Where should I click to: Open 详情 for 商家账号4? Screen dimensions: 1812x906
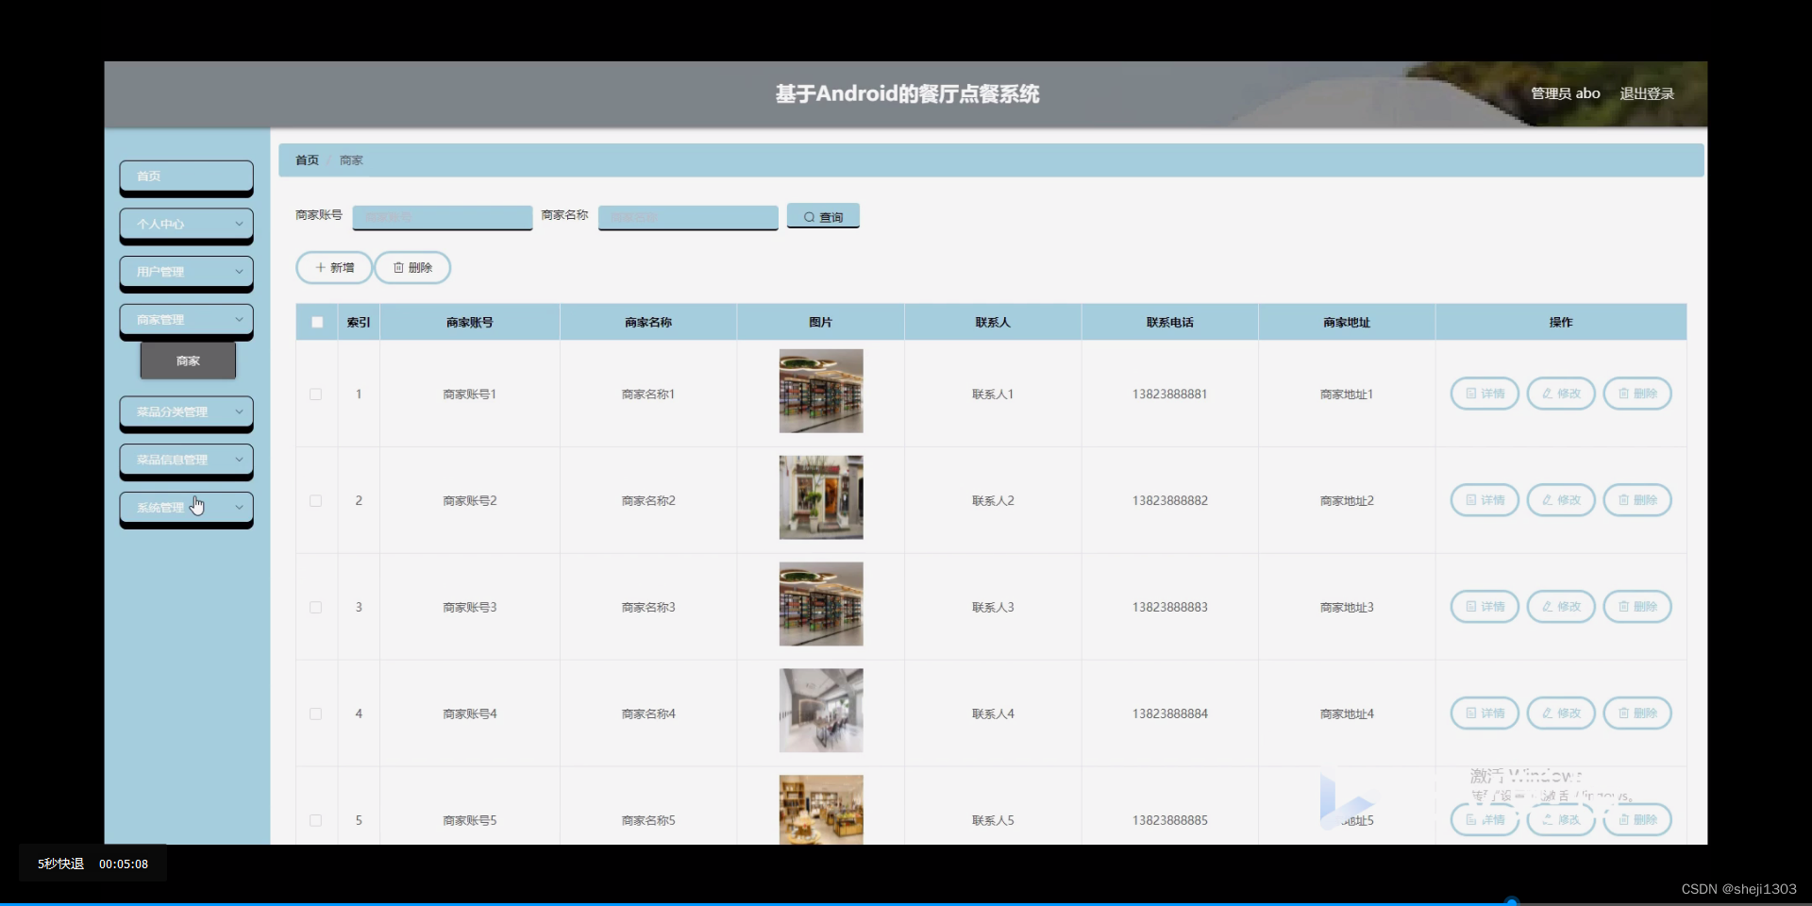[1485, 713]
